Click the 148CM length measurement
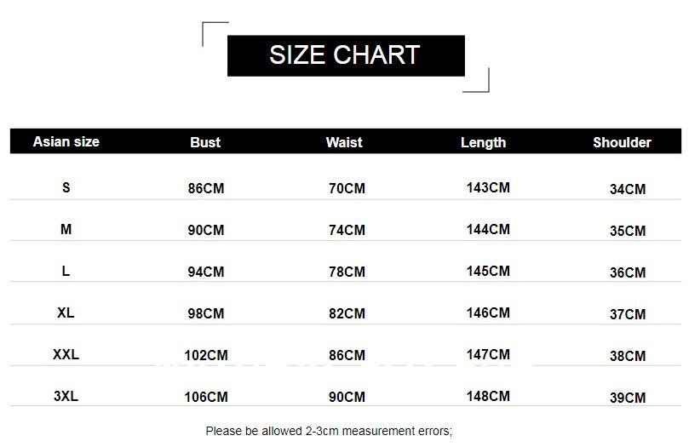The height and width of the screenshot is (447, 689). (488, 396)
